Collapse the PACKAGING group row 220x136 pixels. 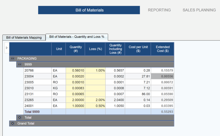point(13,58)
